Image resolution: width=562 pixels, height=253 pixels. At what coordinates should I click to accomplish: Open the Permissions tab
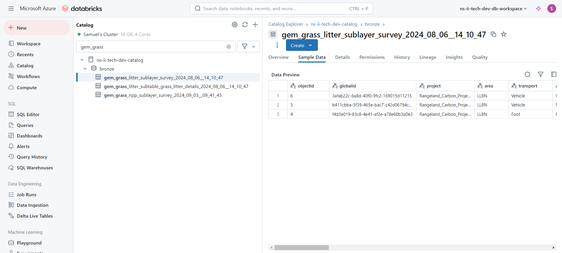coord(372,57)
